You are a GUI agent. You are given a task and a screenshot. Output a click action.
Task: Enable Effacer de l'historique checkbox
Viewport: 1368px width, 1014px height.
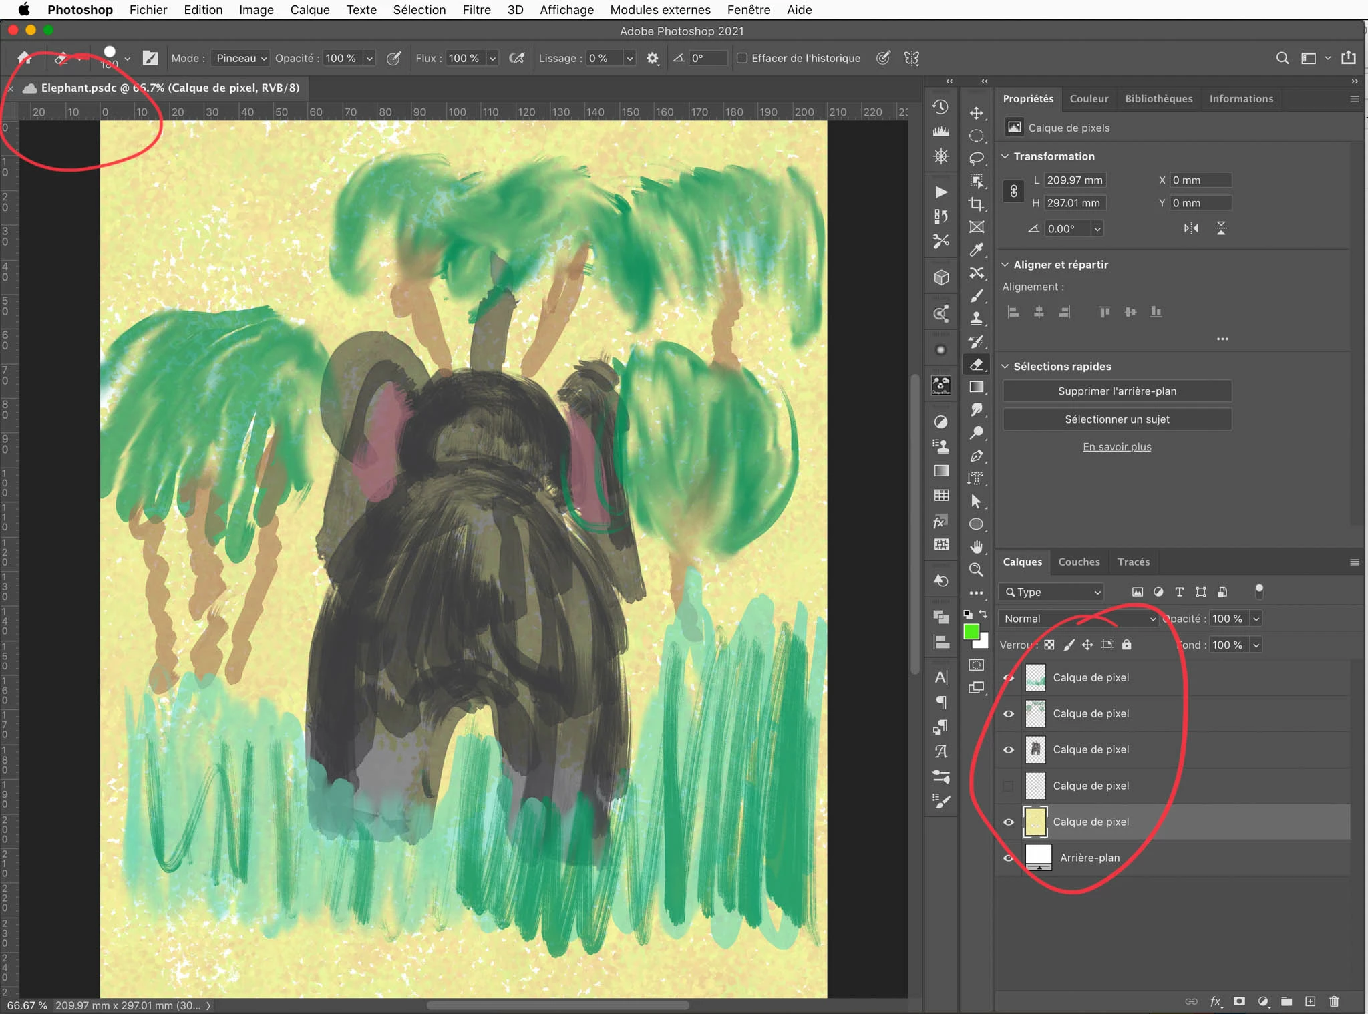click(741, 58)
